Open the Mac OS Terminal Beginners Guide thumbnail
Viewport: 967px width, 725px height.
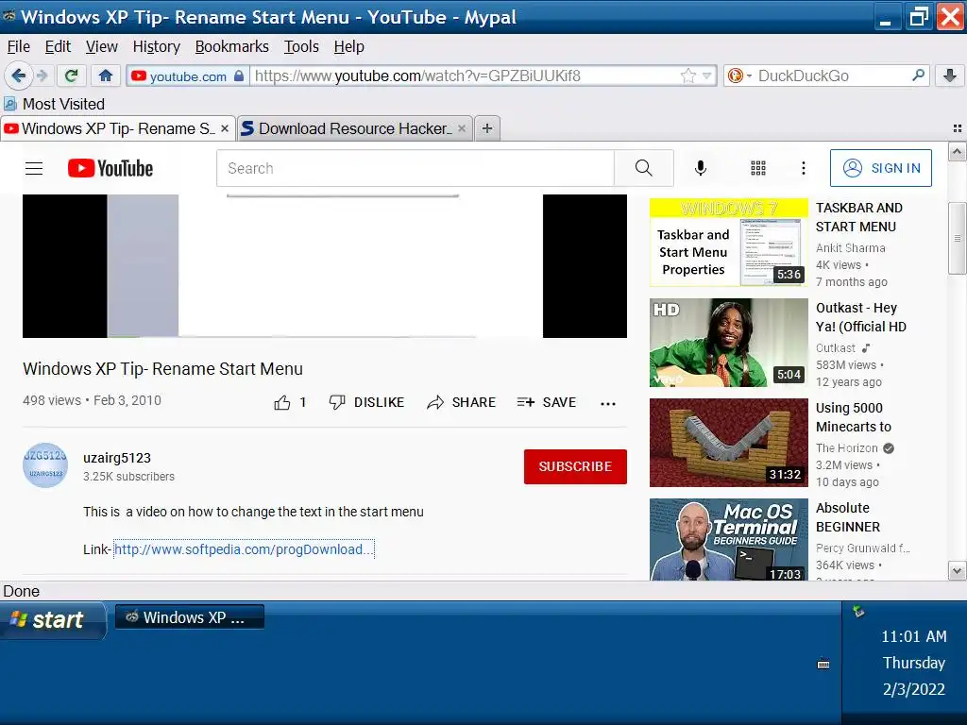point(729,539)
